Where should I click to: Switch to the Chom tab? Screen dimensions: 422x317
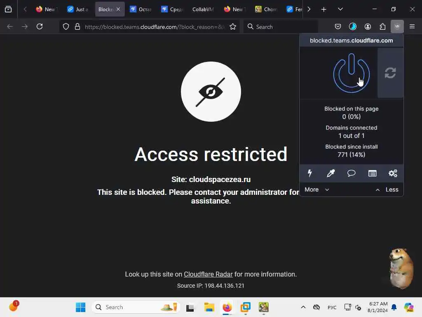click(266, 9)
